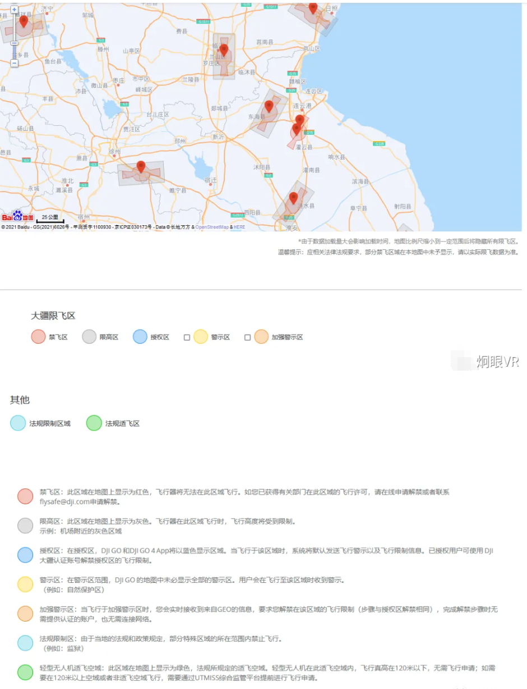This screenshot has height=689, width=527.
Task: Click the blue 授权区 legend swatch
Action: (140, 337)
